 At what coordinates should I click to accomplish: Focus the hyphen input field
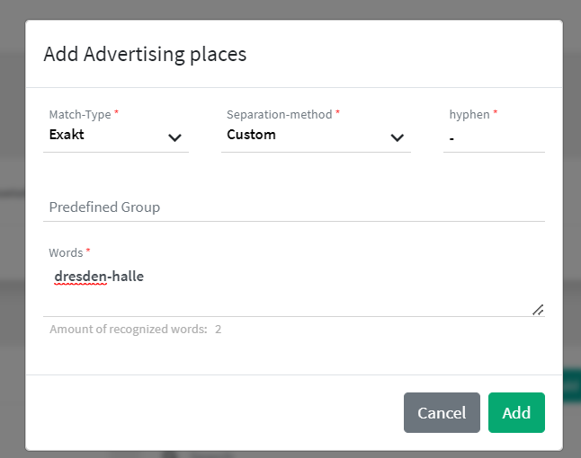[x=493, y=138]
